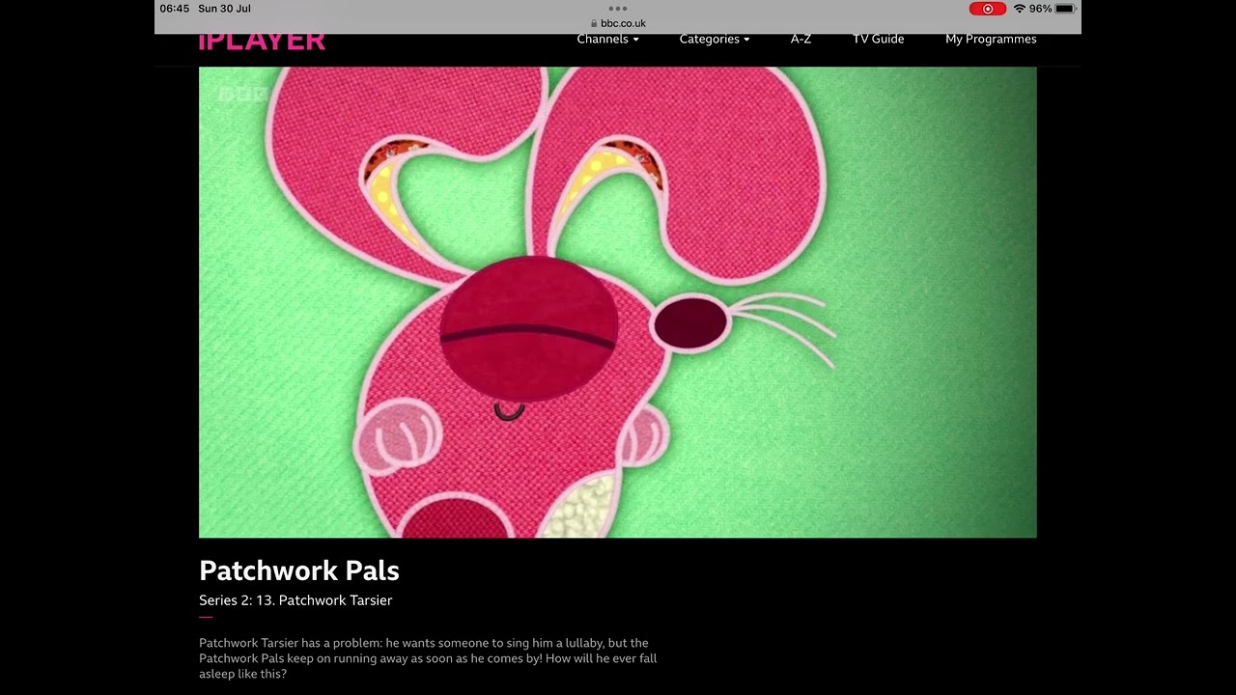The height and width of the screenshot is (695, 1236).
Task: Open the A-Z programme listing
Action: pyautogui.click(x=801, y=39)
